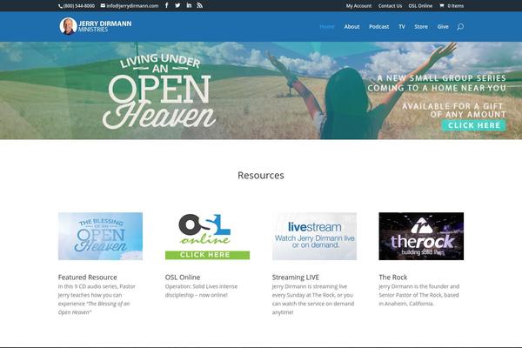Open the LinkedIn icon in top bar
Viewport: 522px width, 348px height.
click(x=189, y=5)
